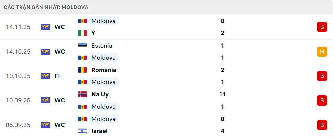Click the Italy flag icon
The height and width of the screenshot is (138, 334).
coord(82,33)
